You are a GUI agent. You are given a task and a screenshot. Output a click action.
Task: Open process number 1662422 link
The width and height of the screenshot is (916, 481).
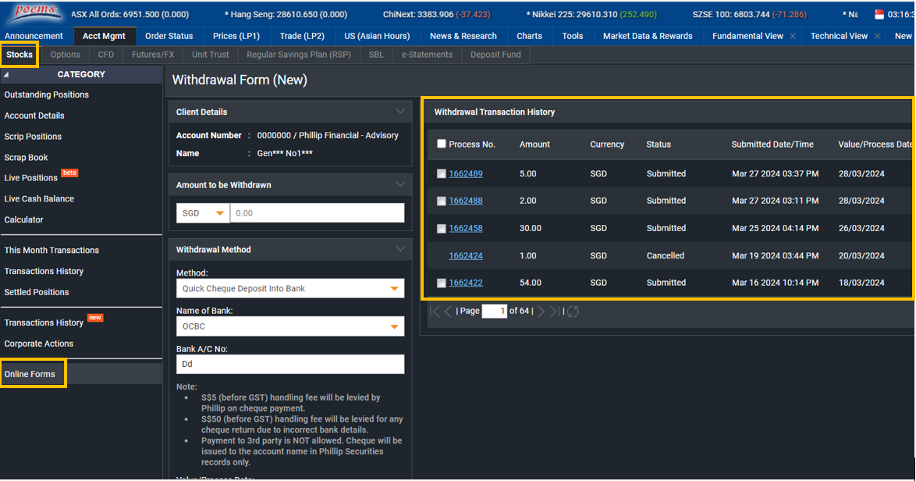tap(466, 283)
